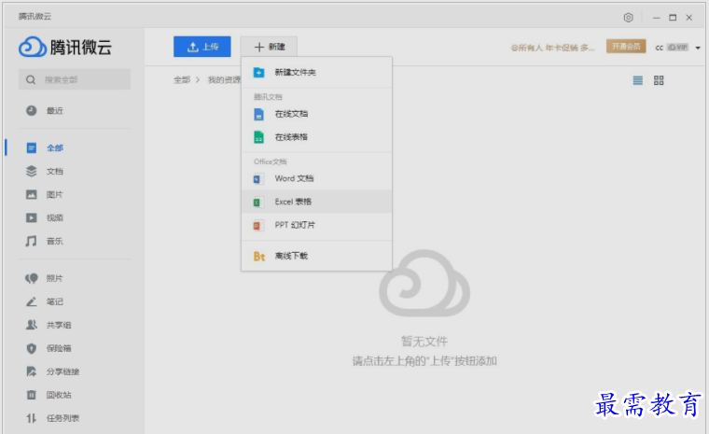Minimize the Weiyun window

point(656,18)
